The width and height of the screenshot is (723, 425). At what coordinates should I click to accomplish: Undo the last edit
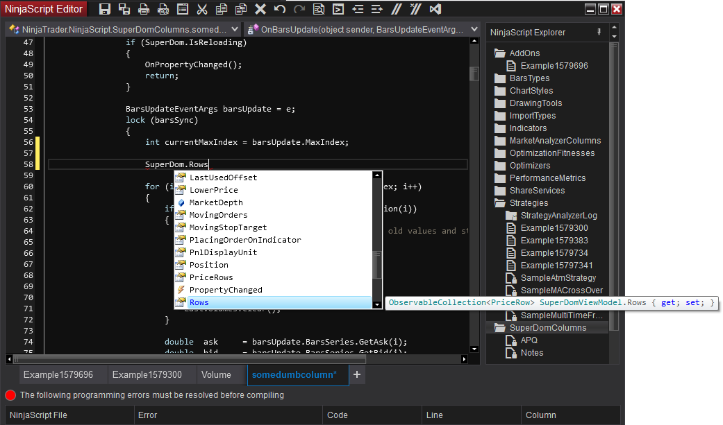click(x=280, y=9)
